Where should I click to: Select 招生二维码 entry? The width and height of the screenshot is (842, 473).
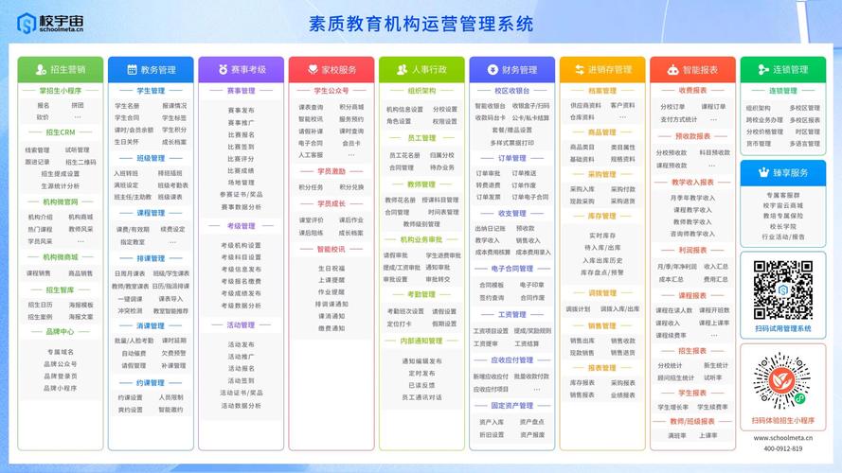(x=81, y=162)
